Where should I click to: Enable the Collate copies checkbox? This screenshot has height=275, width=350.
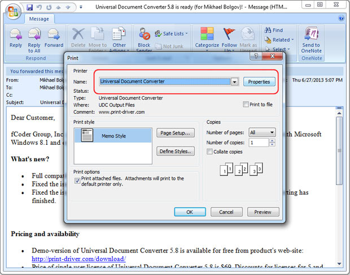pyautogui.click(x=209, y=152)
